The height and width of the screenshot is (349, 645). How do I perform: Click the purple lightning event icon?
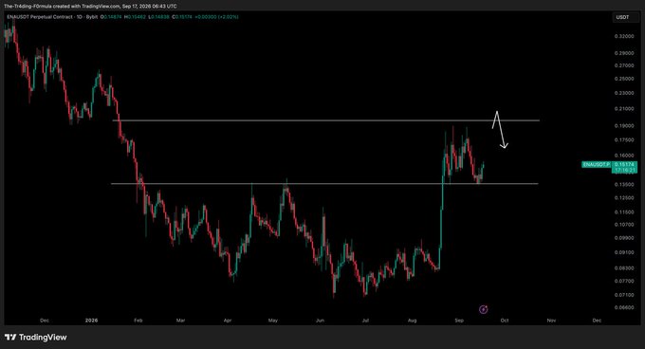[x=484, y=309]
